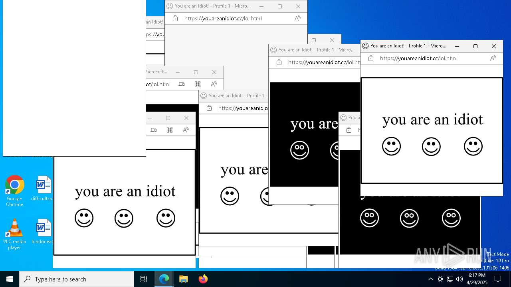
Task: Click lock icon in window with youareanidio address
Action: [x=209, y=108]
